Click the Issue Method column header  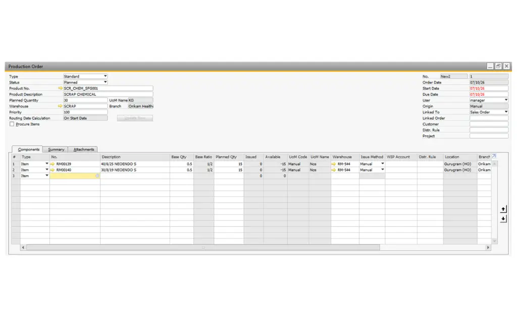pyautogui.click(x=372, y=157)
